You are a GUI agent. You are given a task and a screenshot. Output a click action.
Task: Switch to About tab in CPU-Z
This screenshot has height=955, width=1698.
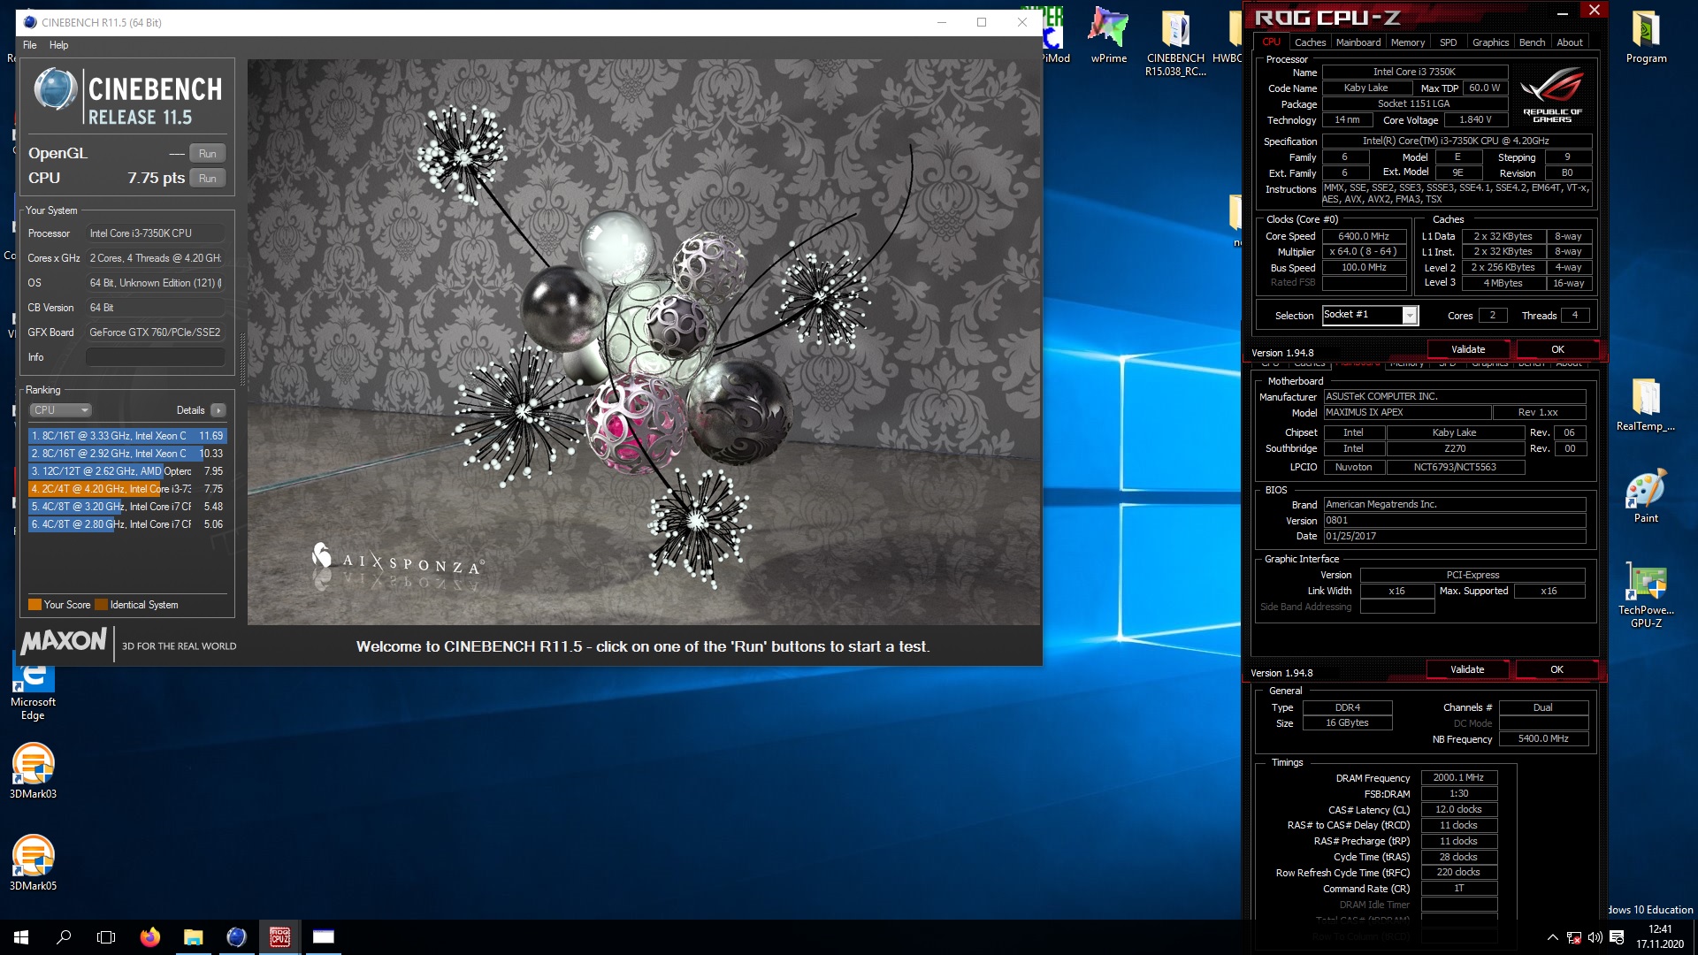(x=1570, y=42)
